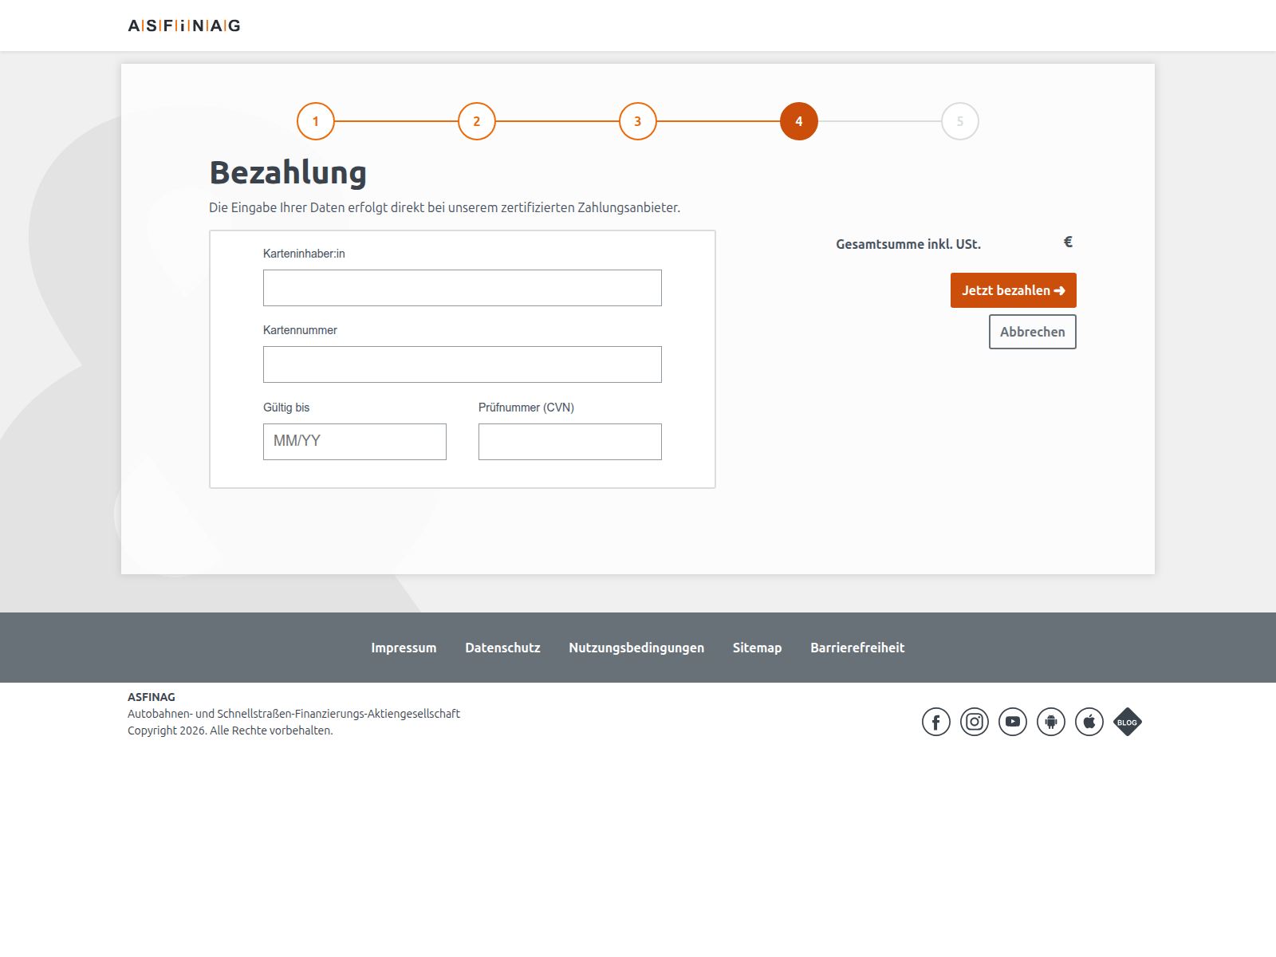Open the ASFINAG YouTube channel icon
The width and height of the screenshot is (1276, 957).
click(x=1013, y=722)
